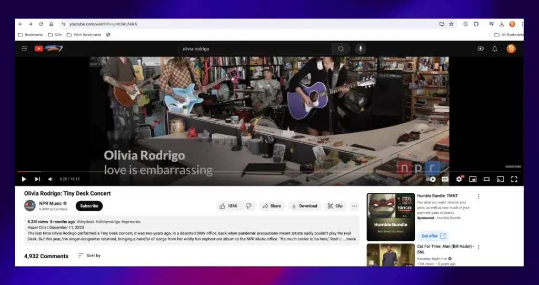
Task: Reload the YouTube page
Action: 41,24
